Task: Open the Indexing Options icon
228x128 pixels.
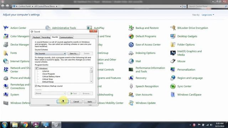Action: 131,53
